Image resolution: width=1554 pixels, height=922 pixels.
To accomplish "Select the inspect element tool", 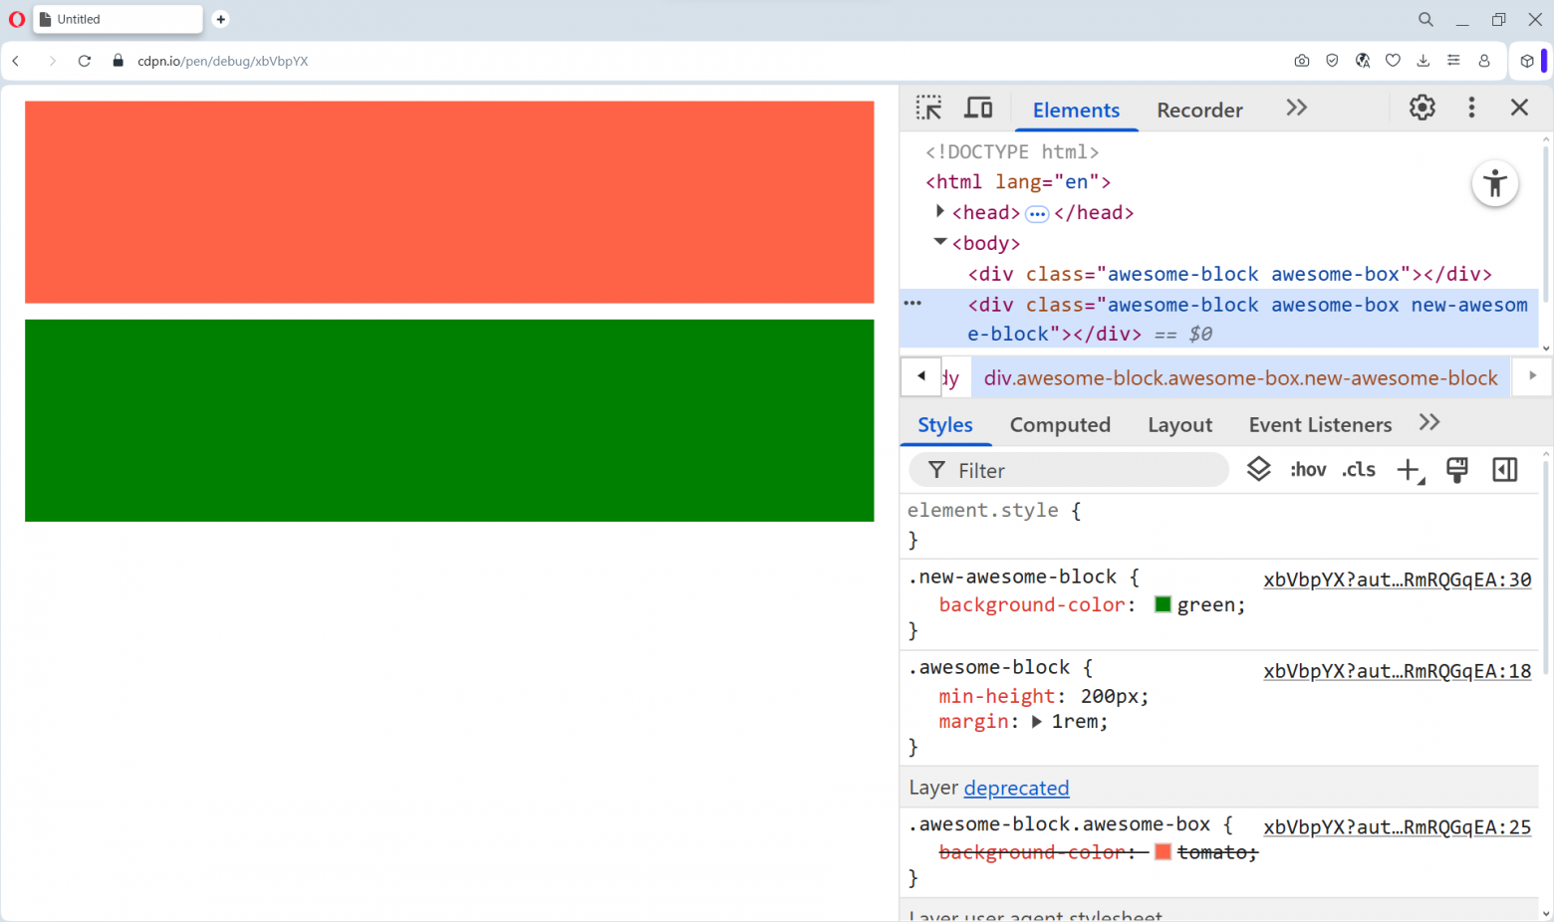I will (928, 107).
